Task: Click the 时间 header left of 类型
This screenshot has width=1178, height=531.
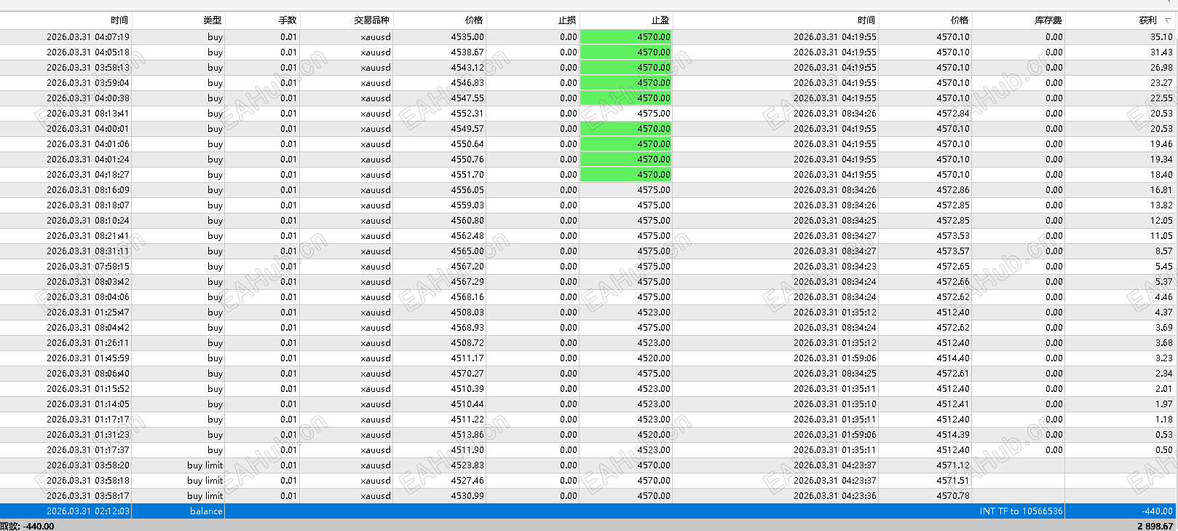Action: tap(119, 20)
